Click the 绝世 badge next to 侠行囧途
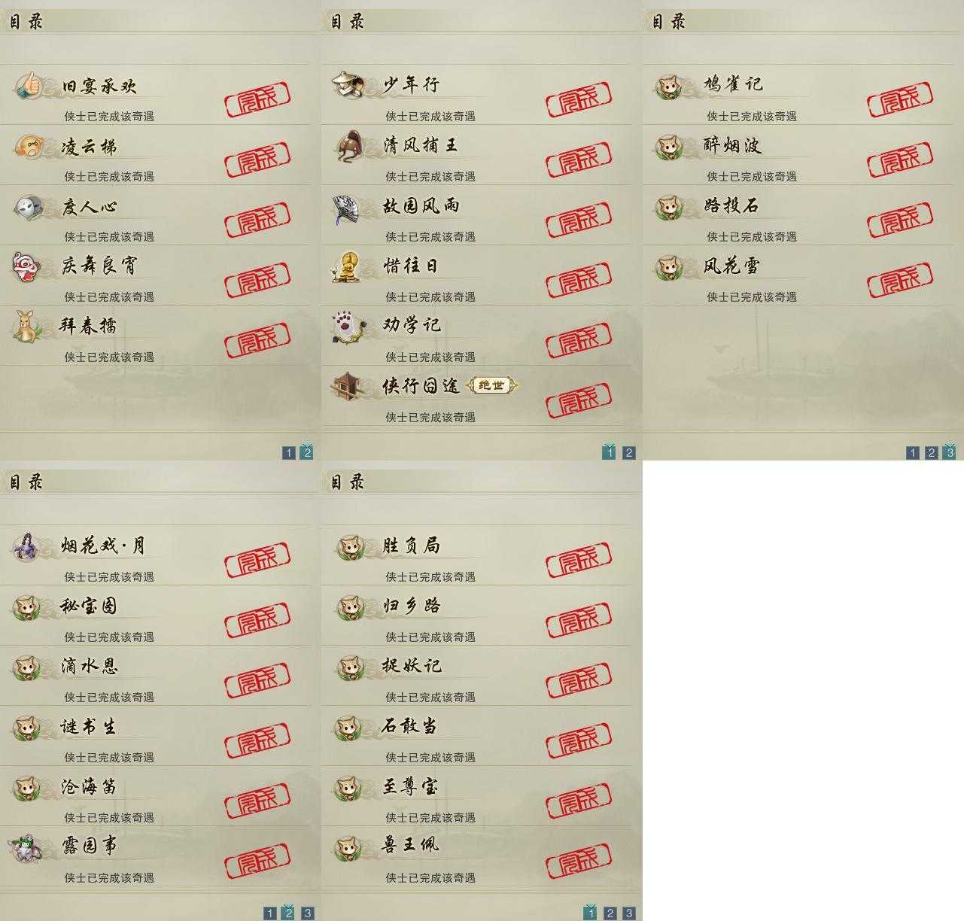The image size is (964, 921). pyautogui.click(x=493, y=386)
